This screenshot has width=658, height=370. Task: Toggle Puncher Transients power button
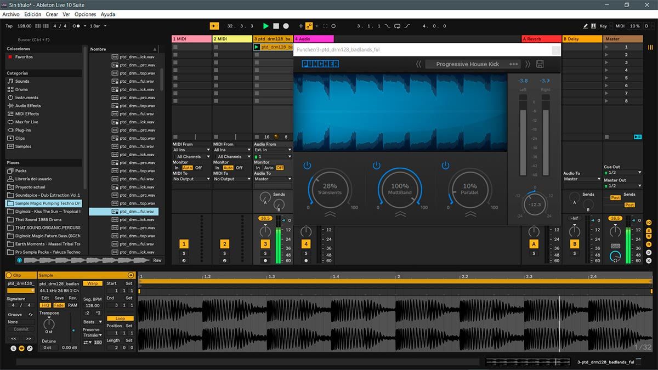[x=307, y=166]
